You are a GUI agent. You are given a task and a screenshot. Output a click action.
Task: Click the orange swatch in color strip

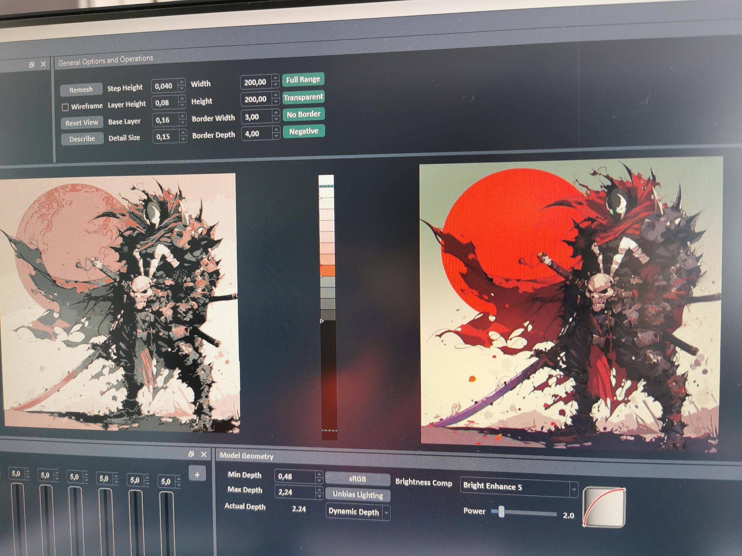pos(328,270)
